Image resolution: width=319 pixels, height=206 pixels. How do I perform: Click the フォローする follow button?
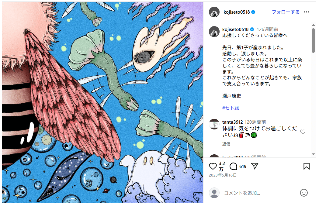(286, 12)
